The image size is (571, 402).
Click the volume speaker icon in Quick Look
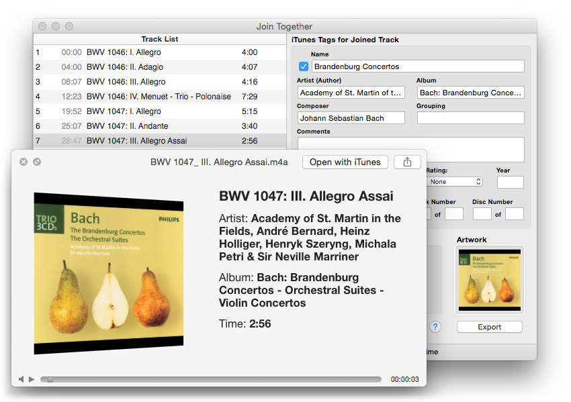(x=21, y=379)
